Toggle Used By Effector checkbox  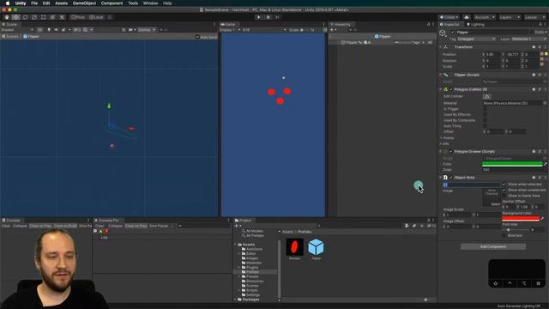[485, 114]
